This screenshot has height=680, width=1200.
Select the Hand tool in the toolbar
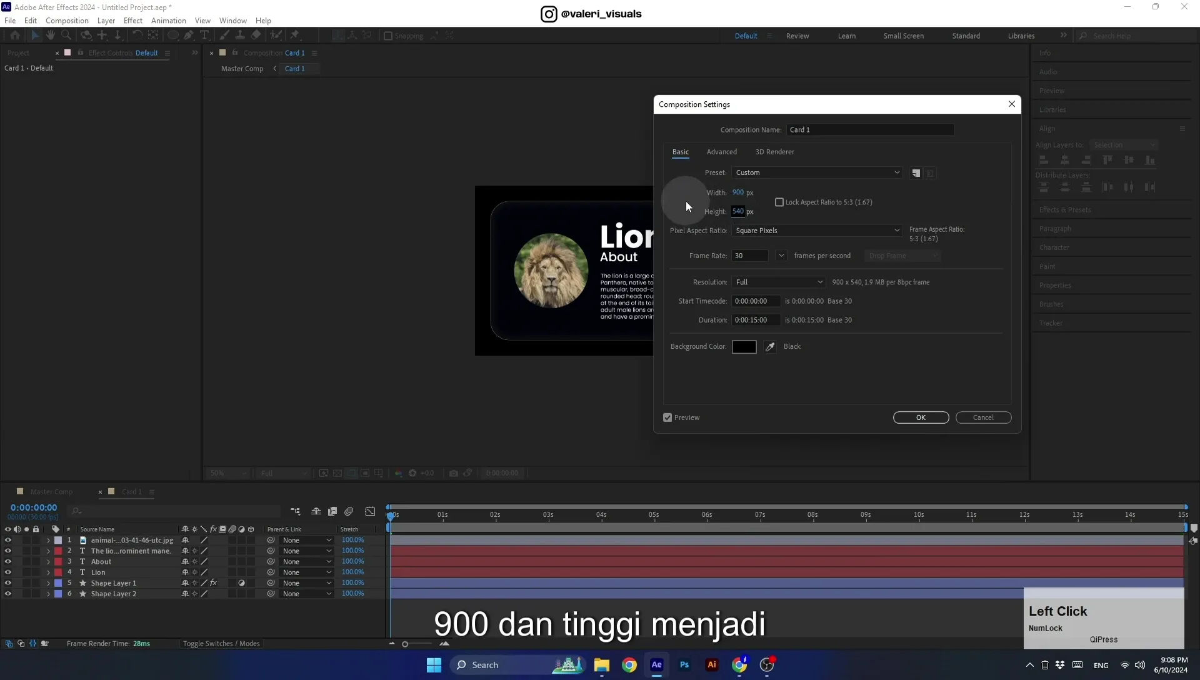tap(51, 36)
